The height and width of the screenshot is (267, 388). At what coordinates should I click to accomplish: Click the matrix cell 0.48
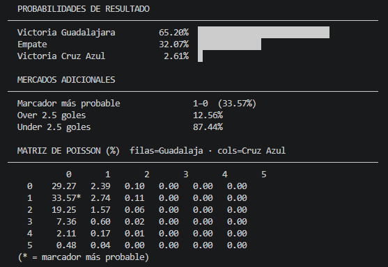click(x=66, y=245)
